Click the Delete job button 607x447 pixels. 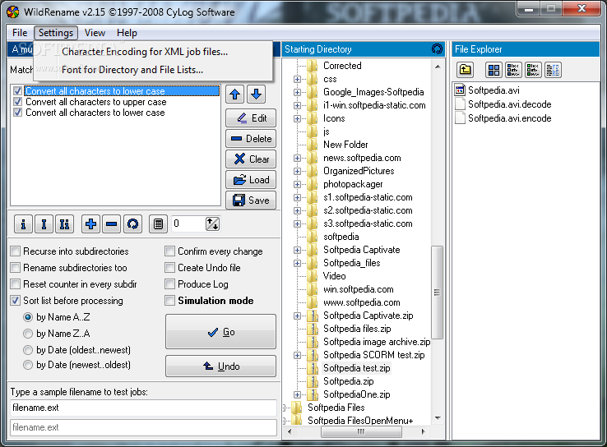(251, 138)
